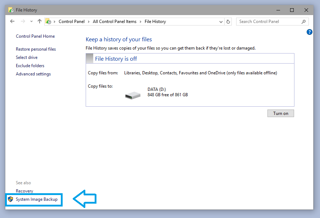Click the Forward navigation arrow
Screen dimensions: 320x218
pos(23,22)
